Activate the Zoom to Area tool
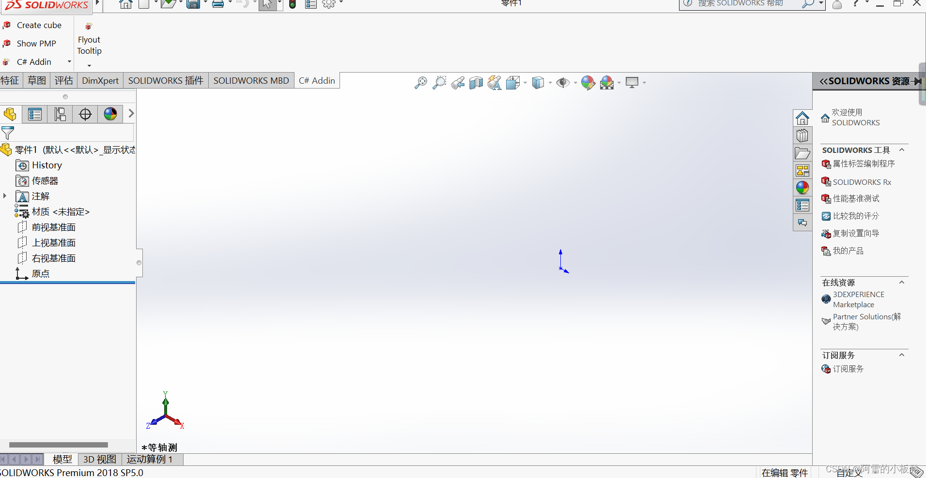This screenshot has width=926, height=478. pyautogui.click(x=439, y=82)
